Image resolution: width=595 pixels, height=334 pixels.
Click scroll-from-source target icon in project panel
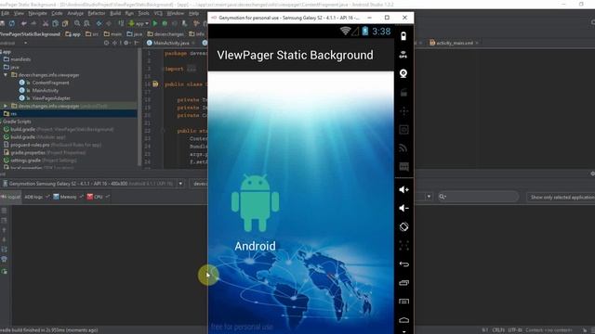click(x=107, y=44)
